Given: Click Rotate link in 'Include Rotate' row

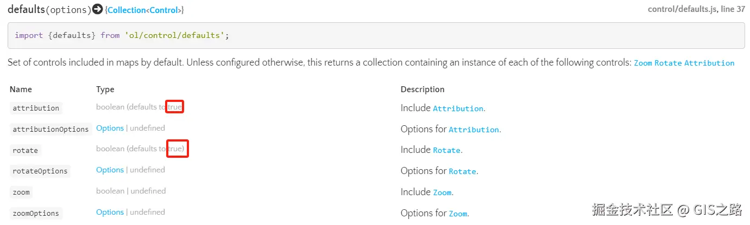Looking at the screenshot, I should (x=446, y=150).
